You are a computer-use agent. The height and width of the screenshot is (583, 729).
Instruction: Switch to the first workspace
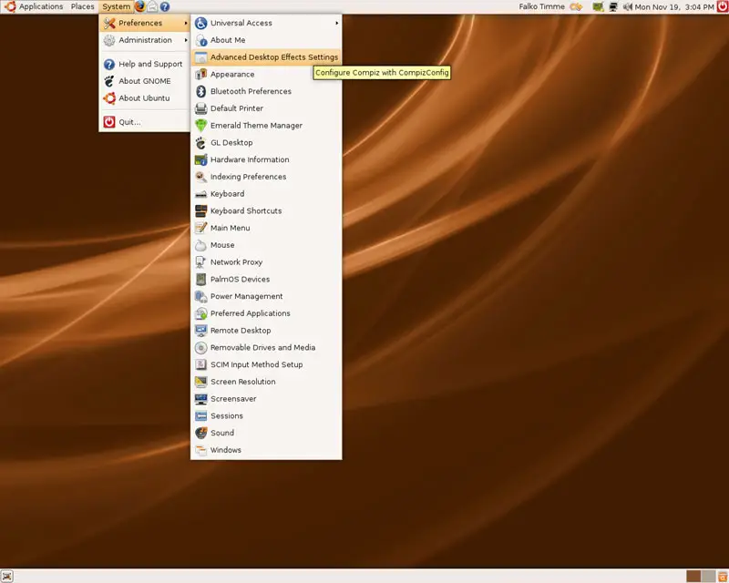tap(693, 577)
